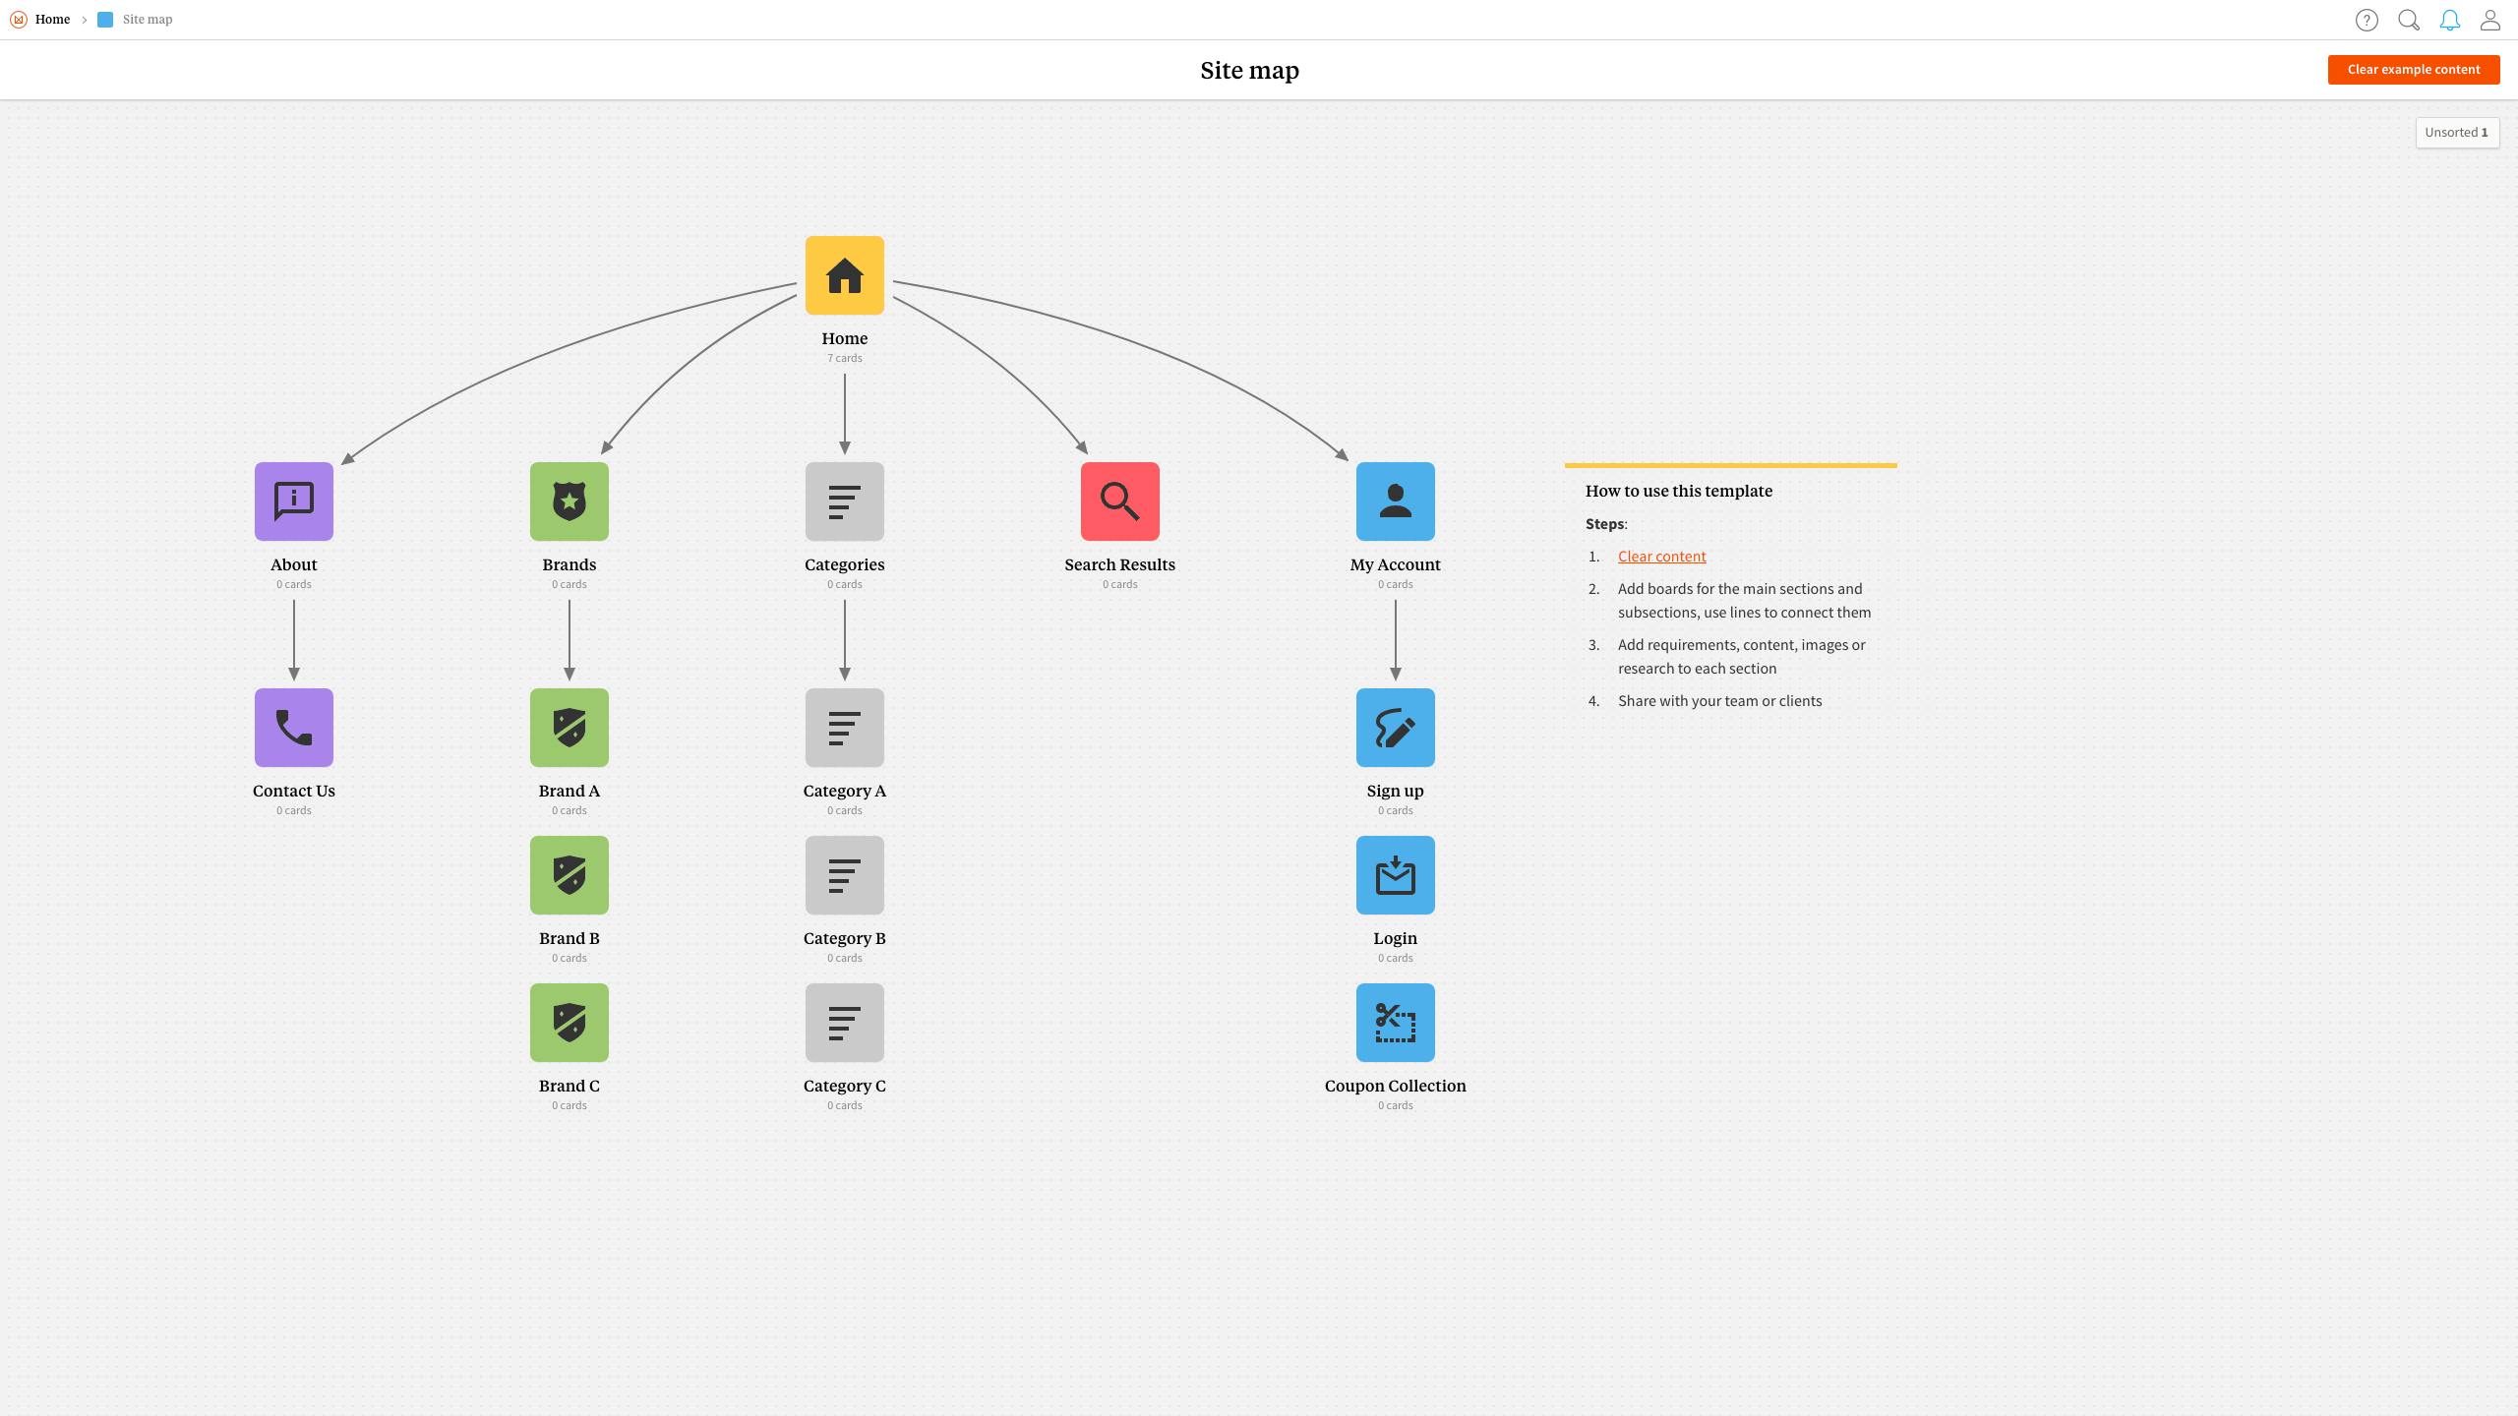The width and height of the screenshot is (2518, 1416).
Task: Select the Contact Us phone icon
Action: coord(293,728)
